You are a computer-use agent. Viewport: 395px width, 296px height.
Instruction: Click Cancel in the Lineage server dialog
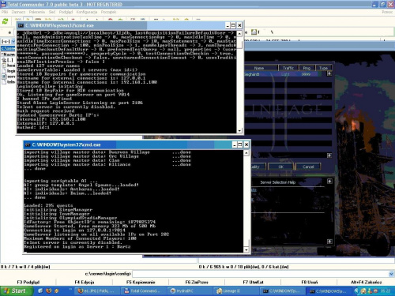coord(308,167)
